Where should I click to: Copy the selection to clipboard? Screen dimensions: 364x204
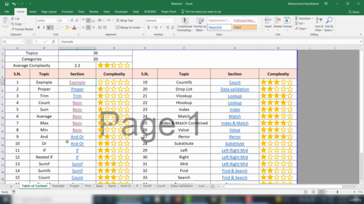pyautogui.click(x=16, y=24)
